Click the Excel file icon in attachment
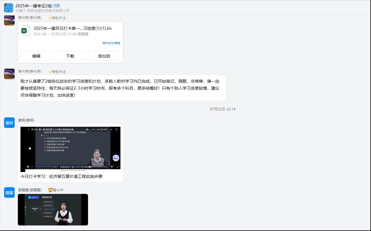Image resolution: width=371 pixels, height=231 pixels. 26,31
